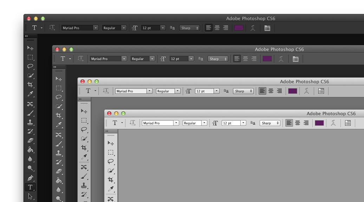
Task: Toggle center align text in darkest window
Action: coord(217,28)
